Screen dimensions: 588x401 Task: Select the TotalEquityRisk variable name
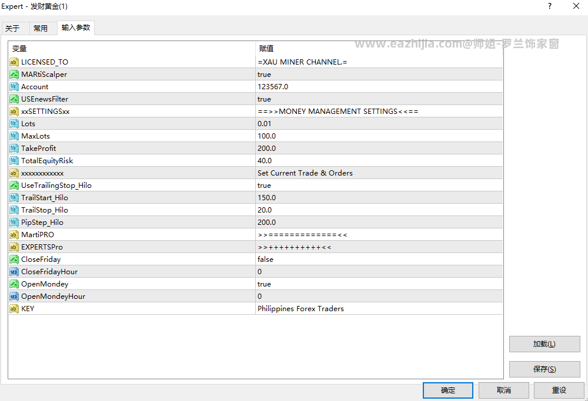point(47,161)
